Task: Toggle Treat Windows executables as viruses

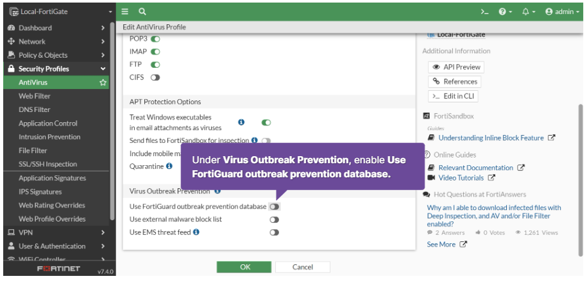Action: click(266, 122)
